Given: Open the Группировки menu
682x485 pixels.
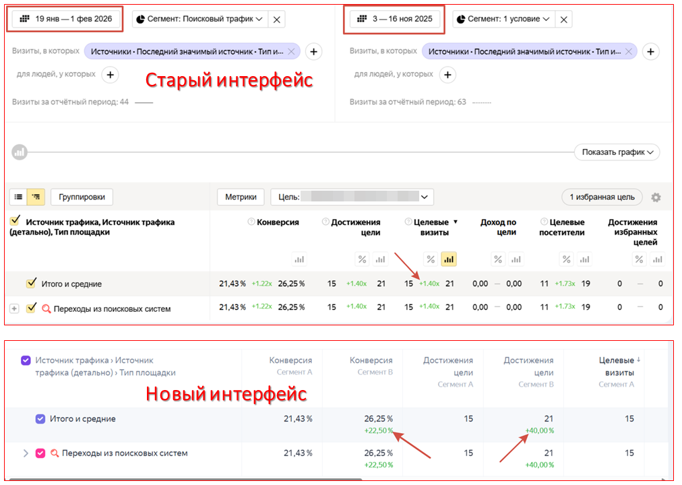Looking at the screenshot, I should tap(82, 197).
